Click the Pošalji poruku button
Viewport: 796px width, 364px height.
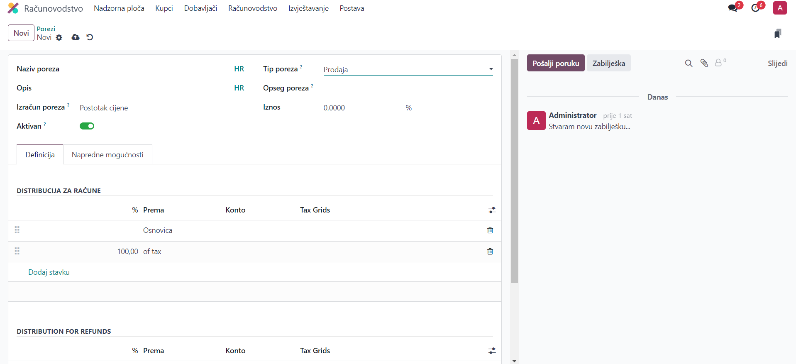pyautogui.click(x=555, y=63)
